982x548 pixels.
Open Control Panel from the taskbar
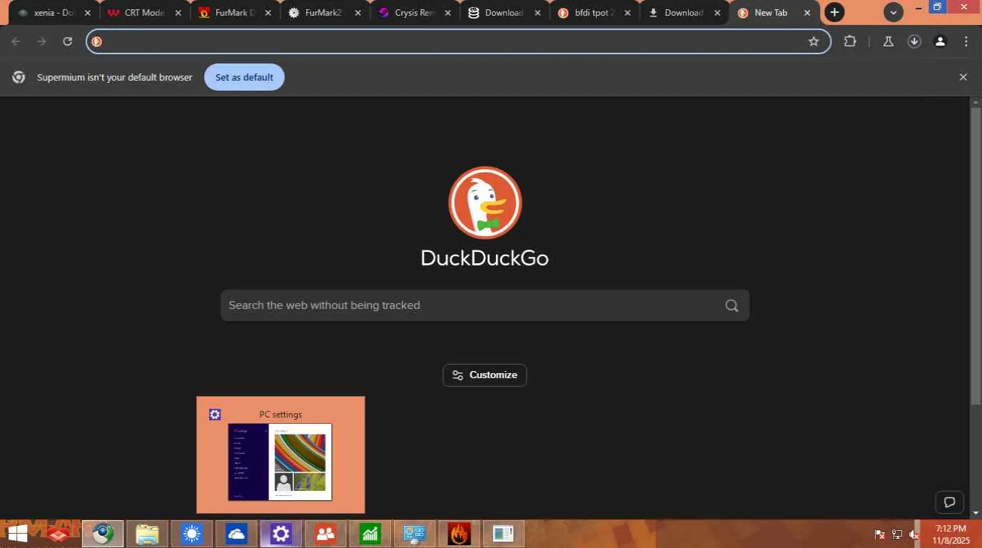[415, 534]
